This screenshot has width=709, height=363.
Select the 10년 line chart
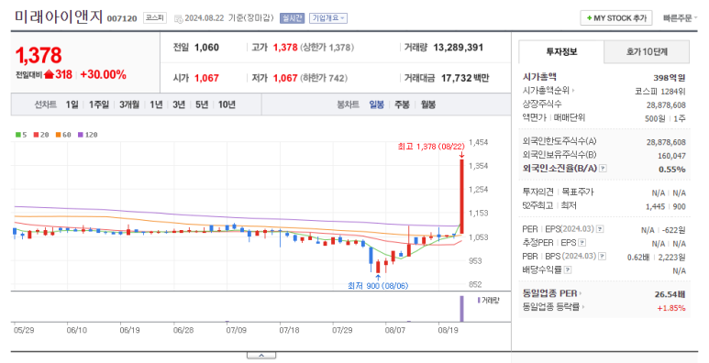click(x=227, y=104)
